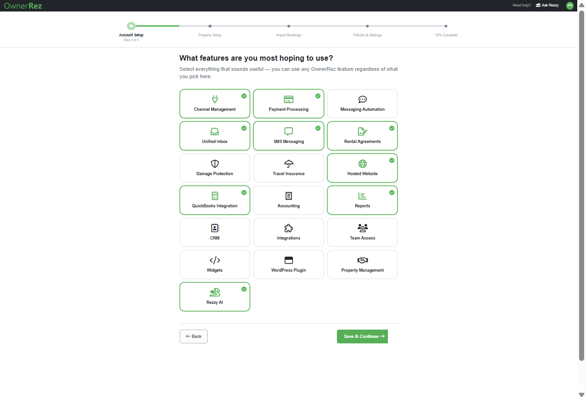586x399 pixels.
Task: Uncheck the Rezzy AI green checkmark
Action: click(244, 289)
